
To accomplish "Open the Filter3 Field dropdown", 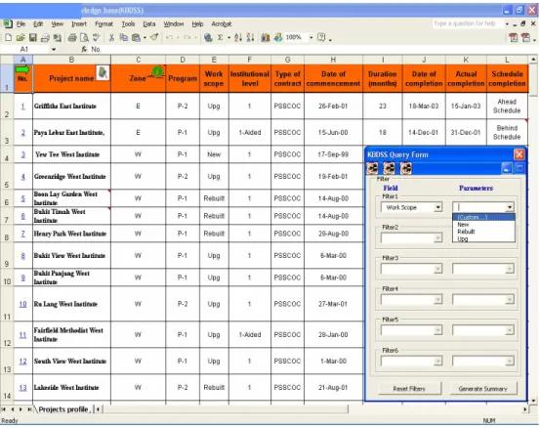I will click(437, 269).
